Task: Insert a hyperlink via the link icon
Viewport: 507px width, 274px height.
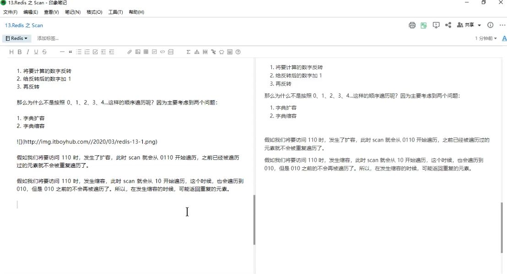Action: click(129, 52)
